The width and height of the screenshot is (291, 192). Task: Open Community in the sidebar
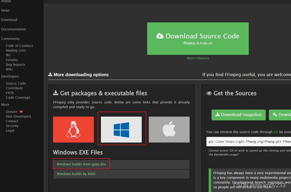(x=10, y=39)
